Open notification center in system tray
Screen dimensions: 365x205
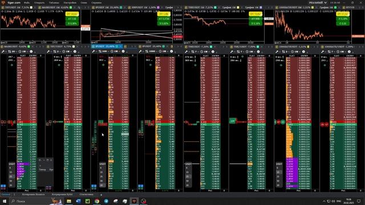click(x=359, y=201)
